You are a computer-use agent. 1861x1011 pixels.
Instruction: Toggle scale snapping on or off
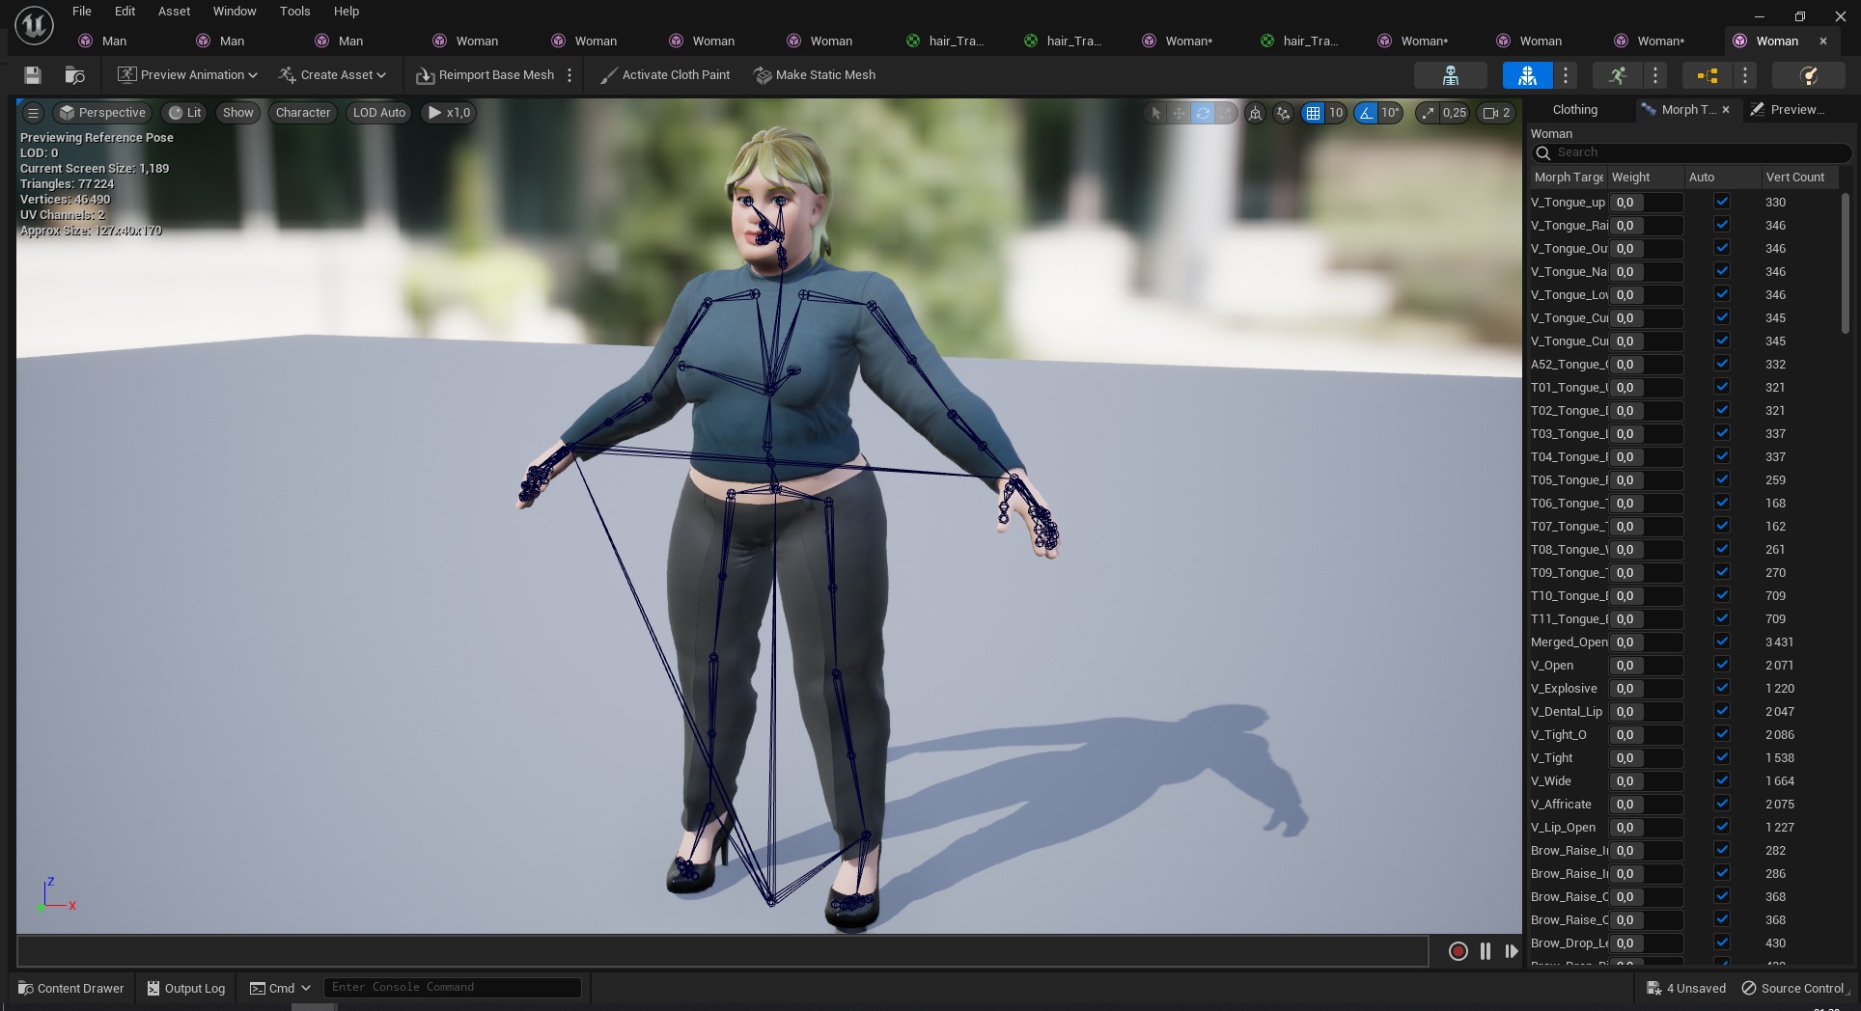(x=1428, y=113)
